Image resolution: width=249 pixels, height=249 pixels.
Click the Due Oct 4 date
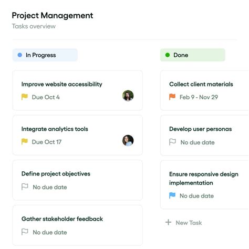(46, 97)
